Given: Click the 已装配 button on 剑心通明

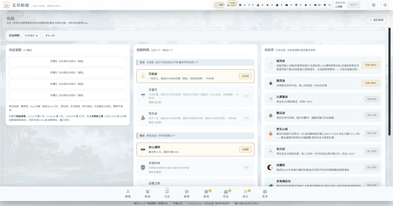Looking at the screenshot, I should (x=245, y=149).
